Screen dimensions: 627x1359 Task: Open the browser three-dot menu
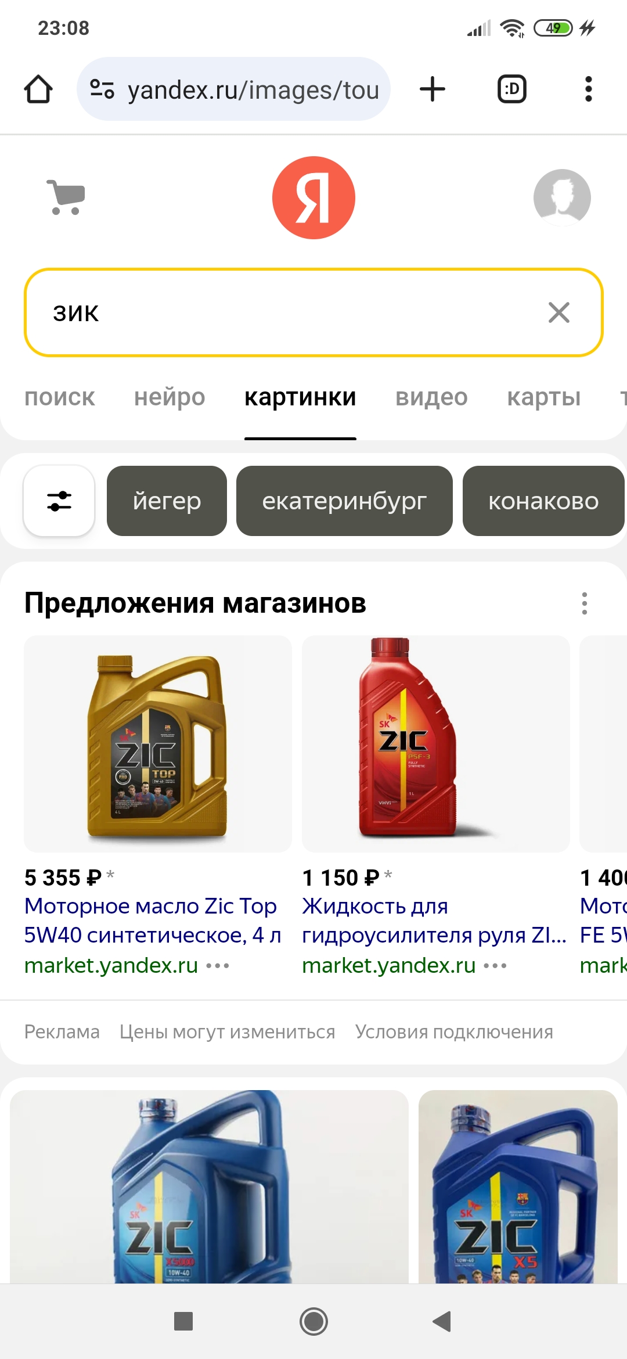tap(589, 89)
